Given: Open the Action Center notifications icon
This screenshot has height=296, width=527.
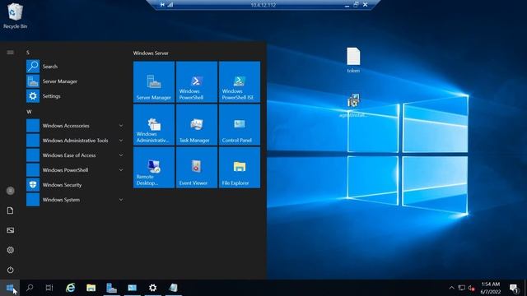Looking at the screenshot, I should pos(514,288).
